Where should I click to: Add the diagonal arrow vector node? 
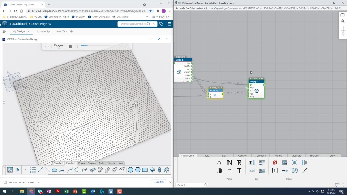(305, 170)
